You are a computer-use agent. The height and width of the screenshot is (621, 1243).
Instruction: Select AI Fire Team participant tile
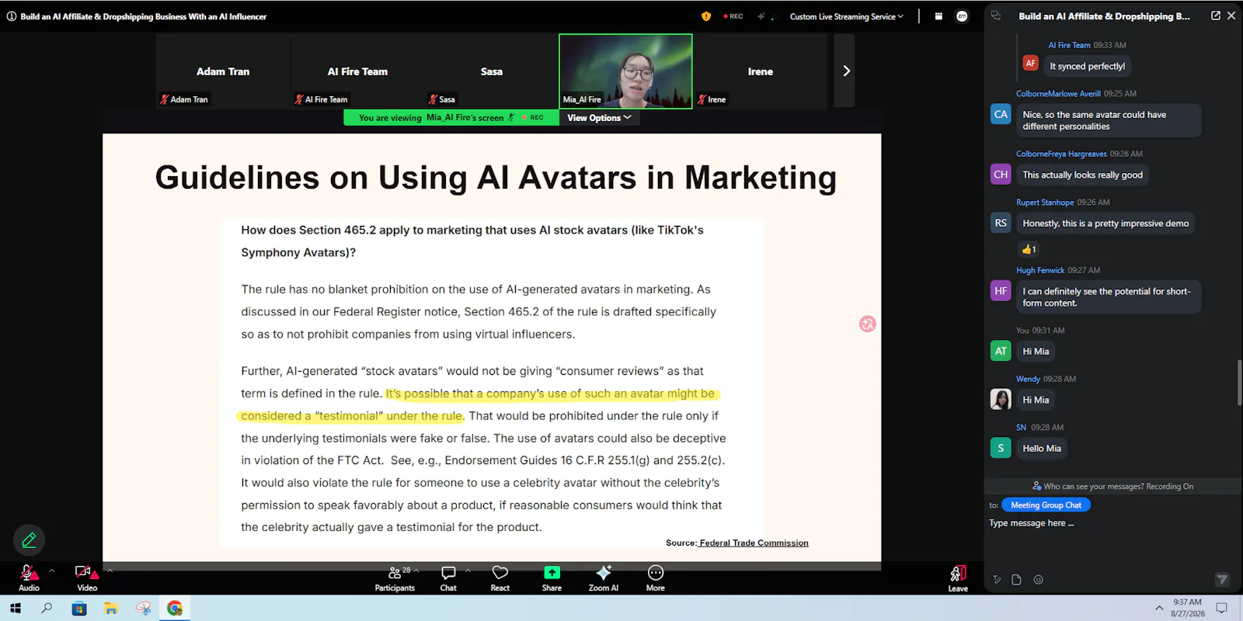[x=357, y=71]
